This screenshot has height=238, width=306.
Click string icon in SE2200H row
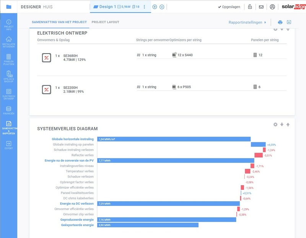point(138,87)
